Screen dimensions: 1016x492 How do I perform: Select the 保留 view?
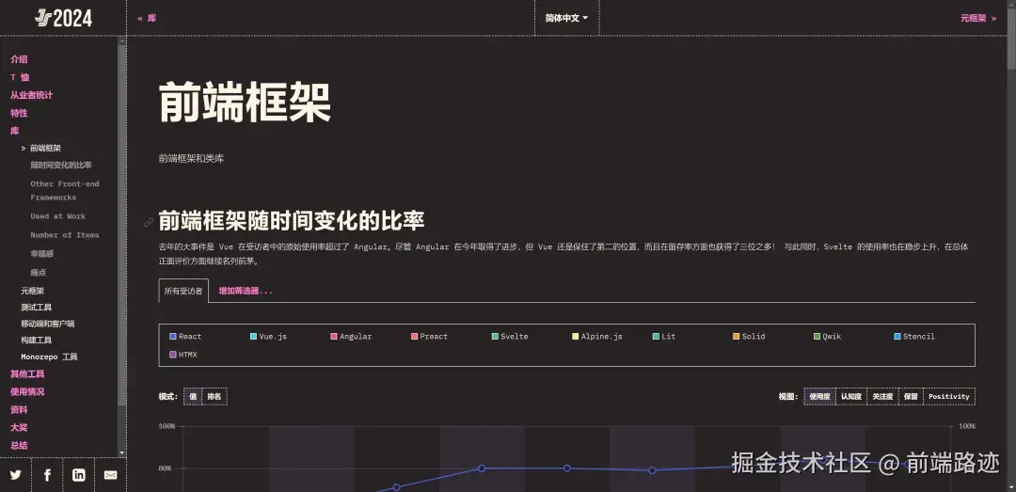point(911,397)
